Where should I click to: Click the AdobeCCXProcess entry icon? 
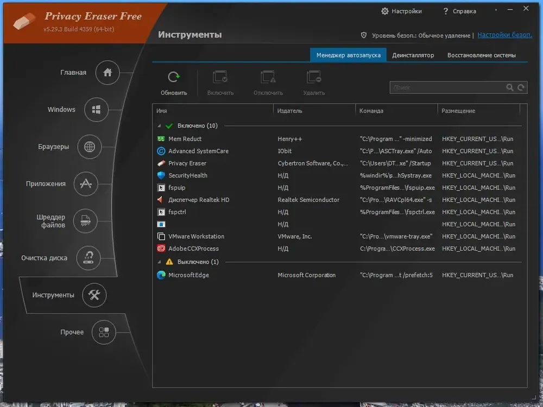click(161, 249)
